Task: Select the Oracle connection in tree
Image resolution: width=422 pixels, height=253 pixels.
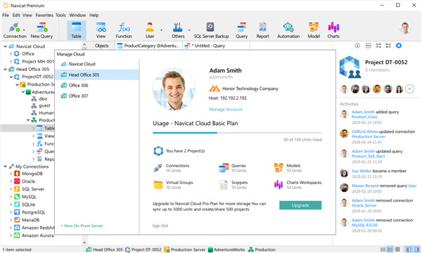Action: click(25, 181)
